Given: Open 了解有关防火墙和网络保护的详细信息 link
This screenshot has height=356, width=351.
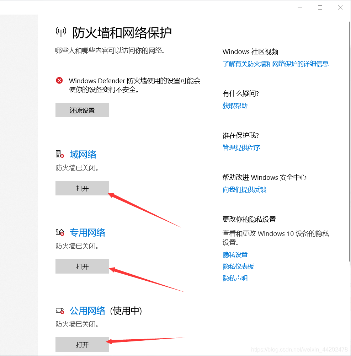Looking at the screenshot, I should [x=276, y=64].
